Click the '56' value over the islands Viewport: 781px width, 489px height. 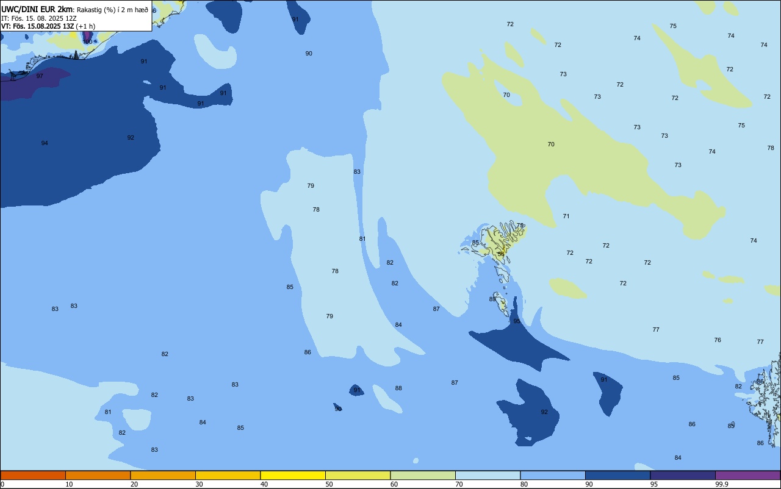tap(501, 254)
